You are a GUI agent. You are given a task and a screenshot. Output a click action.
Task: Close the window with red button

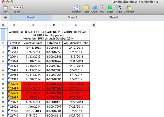[x=3, y=2]
